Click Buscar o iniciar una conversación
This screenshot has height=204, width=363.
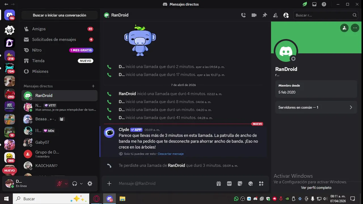pos(59,15)
